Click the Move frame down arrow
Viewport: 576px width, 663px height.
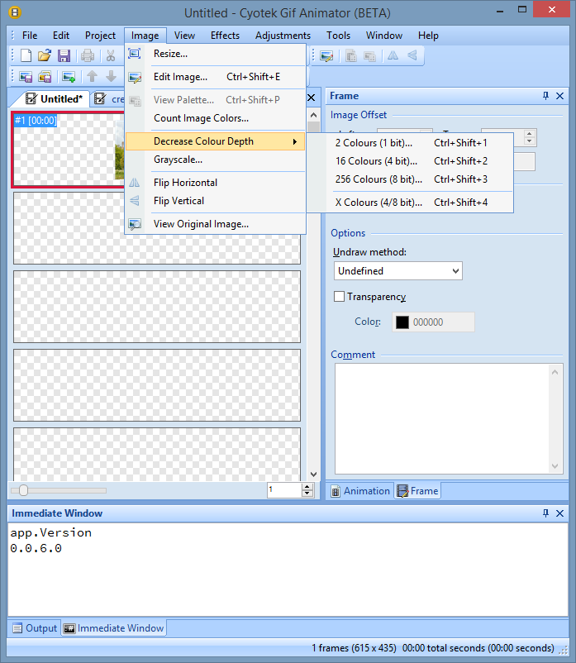[111, 77]
